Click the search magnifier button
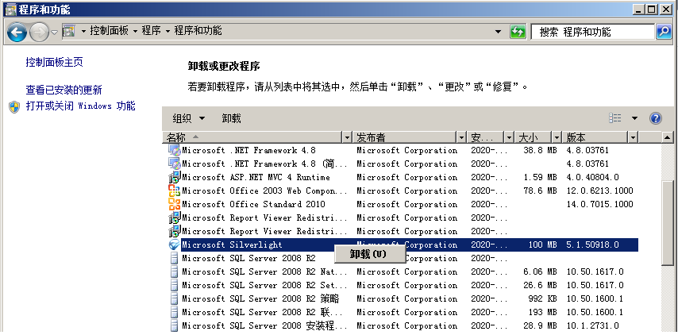 (x=663, y=32)
